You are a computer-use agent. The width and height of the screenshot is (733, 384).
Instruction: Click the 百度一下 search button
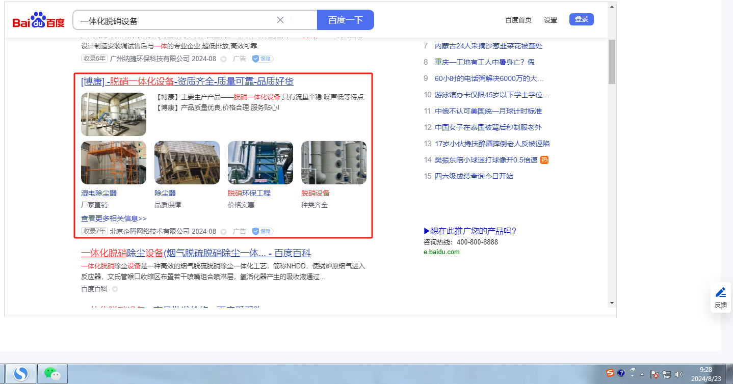point(346,20)
